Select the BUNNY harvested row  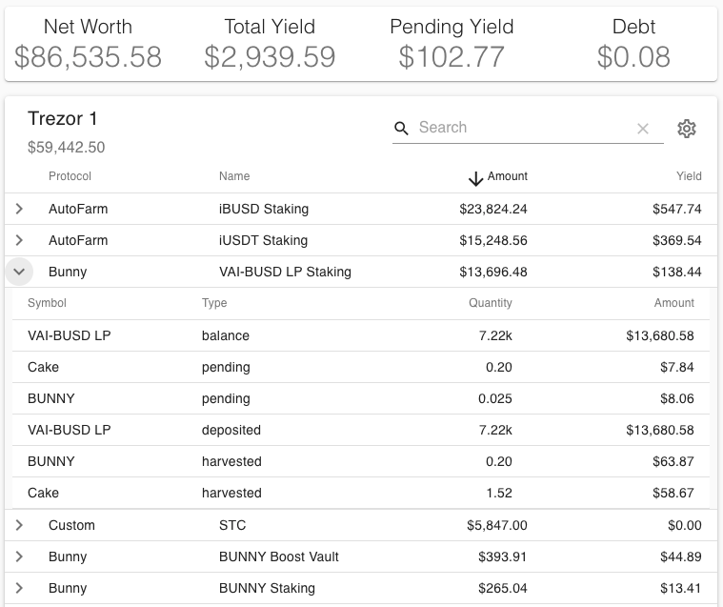(361, 461)
